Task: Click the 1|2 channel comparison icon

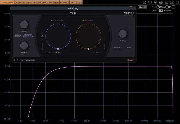Action: pyautogui.click(x=166, y=2)
